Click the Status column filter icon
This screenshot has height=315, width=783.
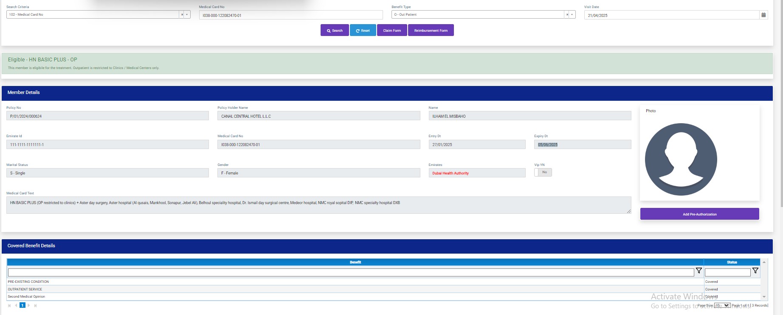coord(755,271)
